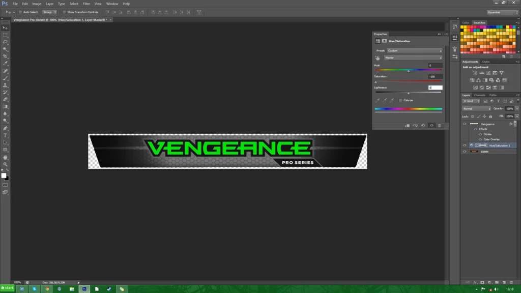Open the Filter menu

coord(86,4)
